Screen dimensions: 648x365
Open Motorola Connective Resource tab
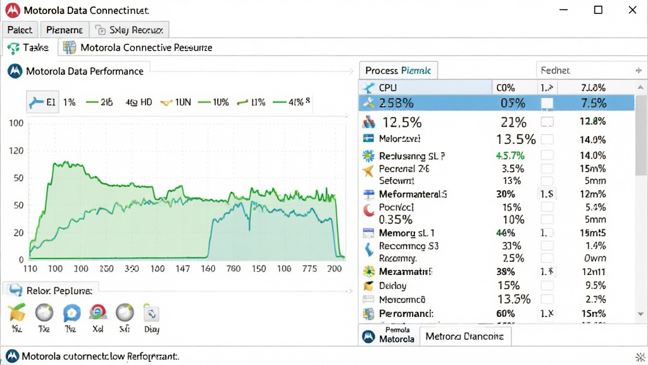pos(137,48)
